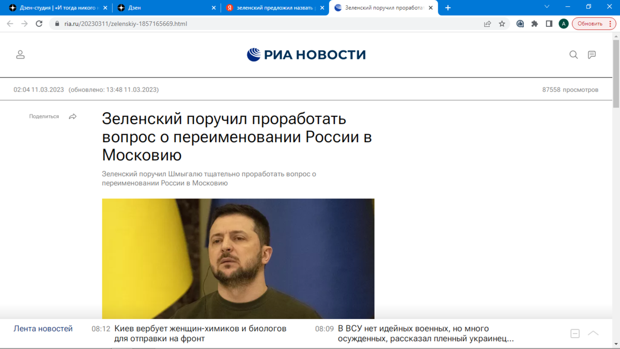Toggle the browser side panel

point(549,24)
